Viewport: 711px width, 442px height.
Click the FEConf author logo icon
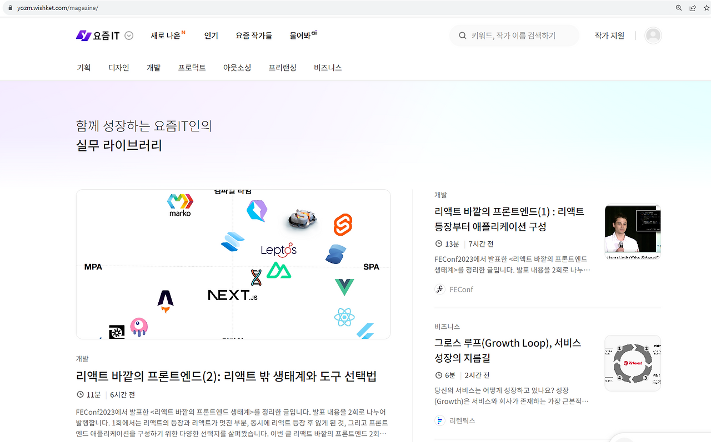[x=440, y=289]
